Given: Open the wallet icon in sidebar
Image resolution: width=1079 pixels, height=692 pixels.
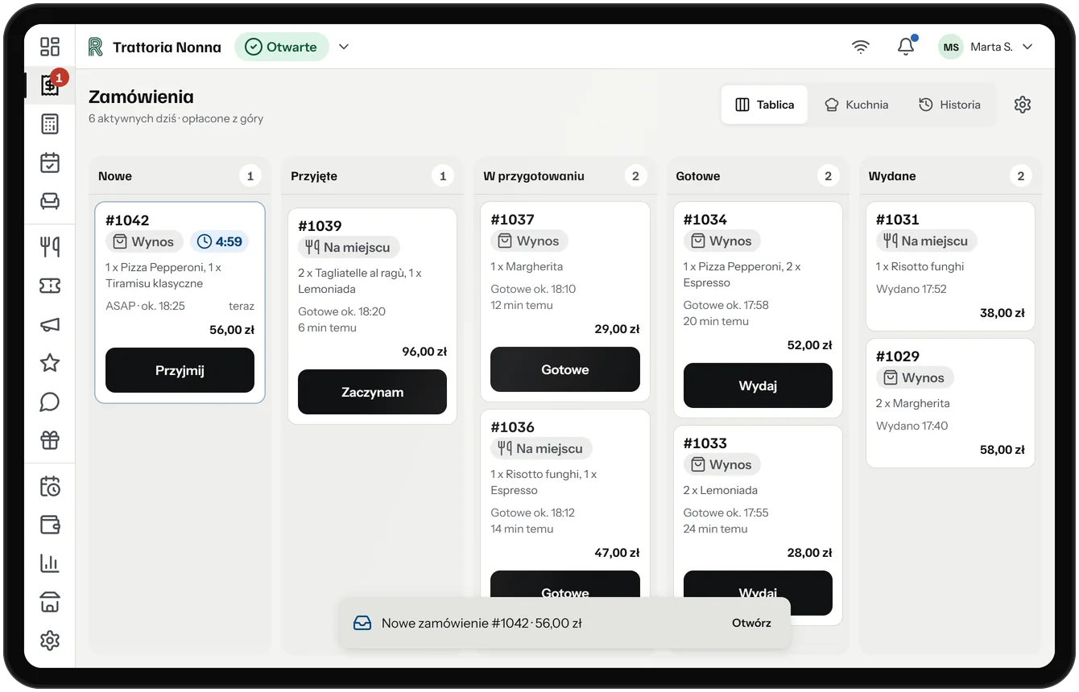Looking at the screenshot, I should (50, 525).
